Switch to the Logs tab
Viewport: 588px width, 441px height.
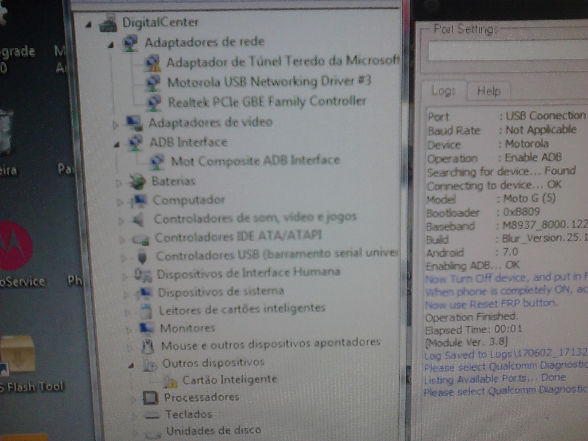444,91
